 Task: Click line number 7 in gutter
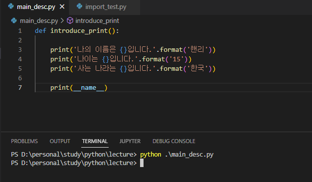[20, 88]
